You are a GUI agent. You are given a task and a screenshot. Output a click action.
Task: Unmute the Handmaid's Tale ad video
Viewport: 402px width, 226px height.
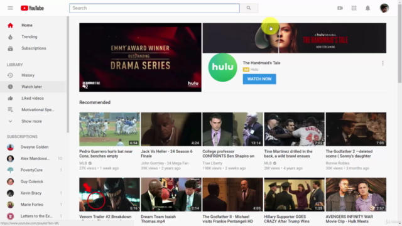[x=85, y=87]
